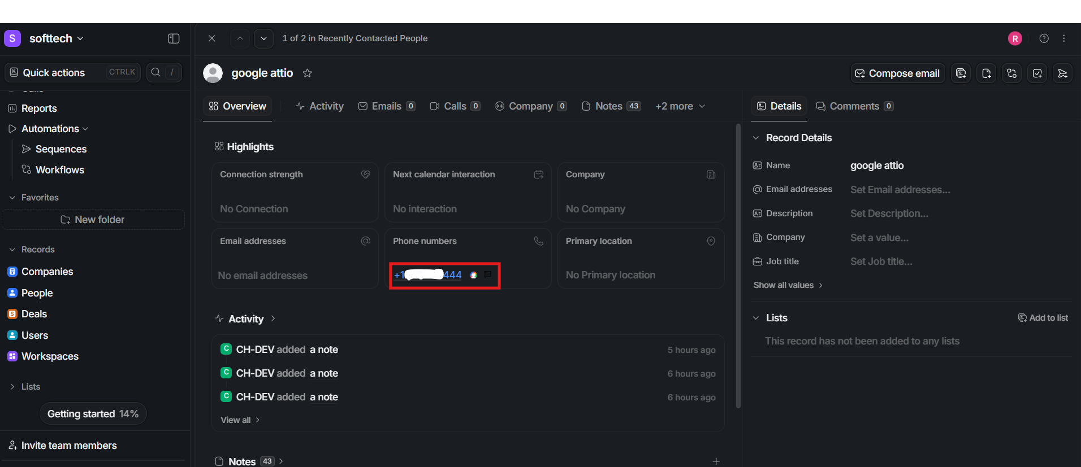Open the top-right three-dot menu

[x=1064, y=38]
